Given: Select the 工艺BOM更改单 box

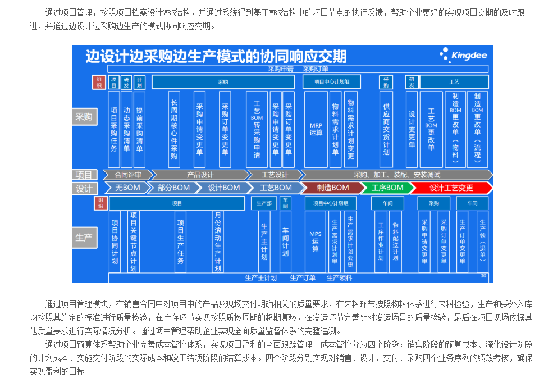Looking at the screenshot, I should point(431,129).
